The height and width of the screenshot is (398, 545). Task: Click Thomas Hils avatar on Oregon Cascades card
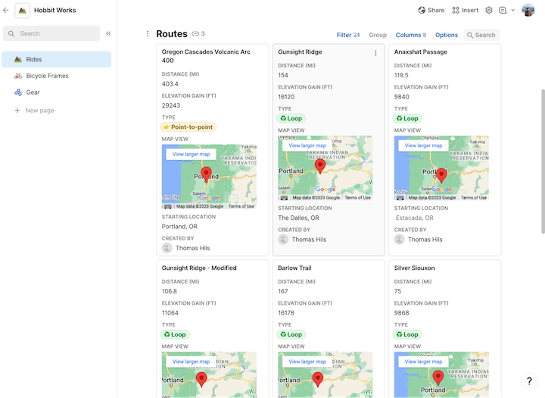click(x=167, y=248)
